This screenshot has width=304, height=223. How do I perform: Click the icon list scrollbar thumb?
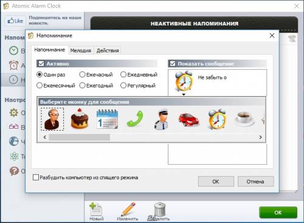click(79, 137)
